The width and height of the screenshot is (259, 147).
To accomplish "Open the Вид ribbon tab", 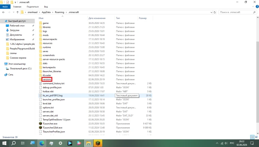I will [46, 6].
